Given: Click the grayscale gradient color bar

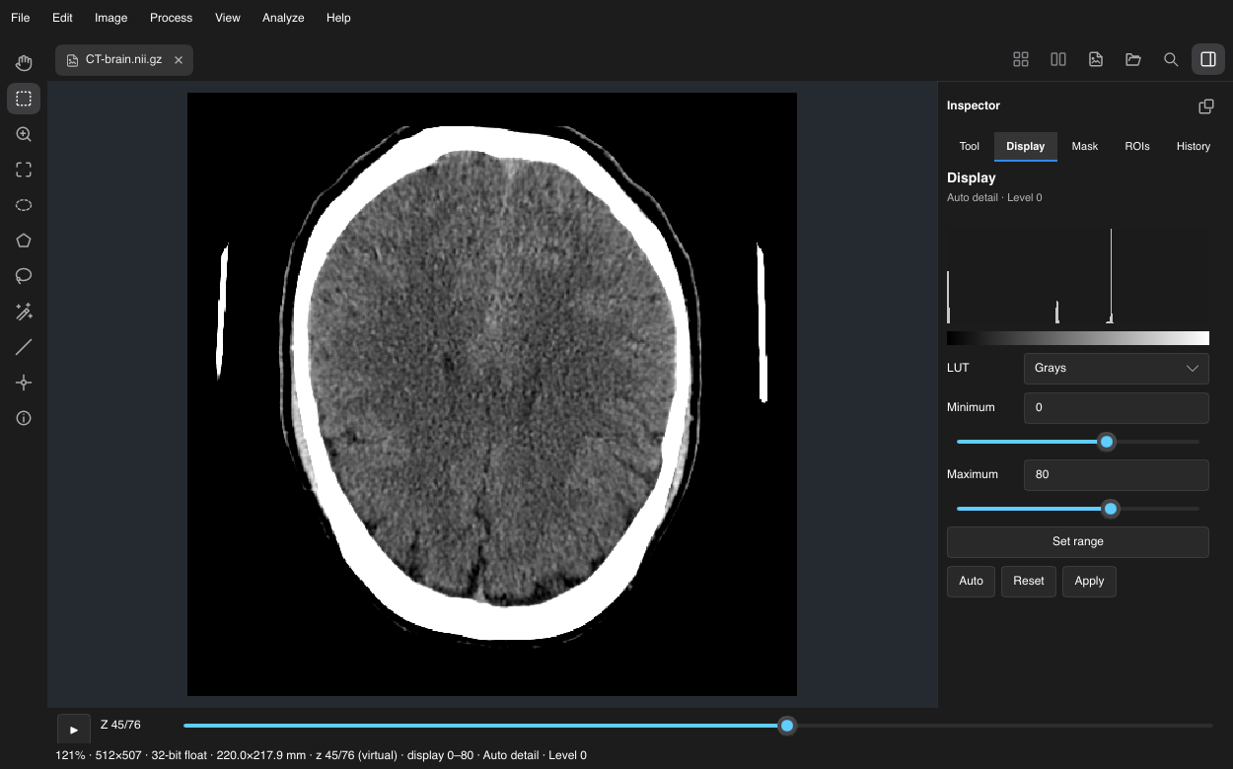Looking at the screenshot, I should tap(1078, 338).
